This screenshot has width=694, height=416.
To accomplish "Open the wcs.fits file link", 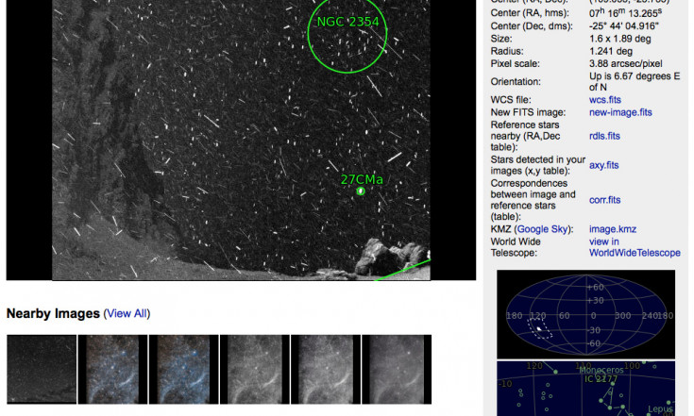I will 604,100.
